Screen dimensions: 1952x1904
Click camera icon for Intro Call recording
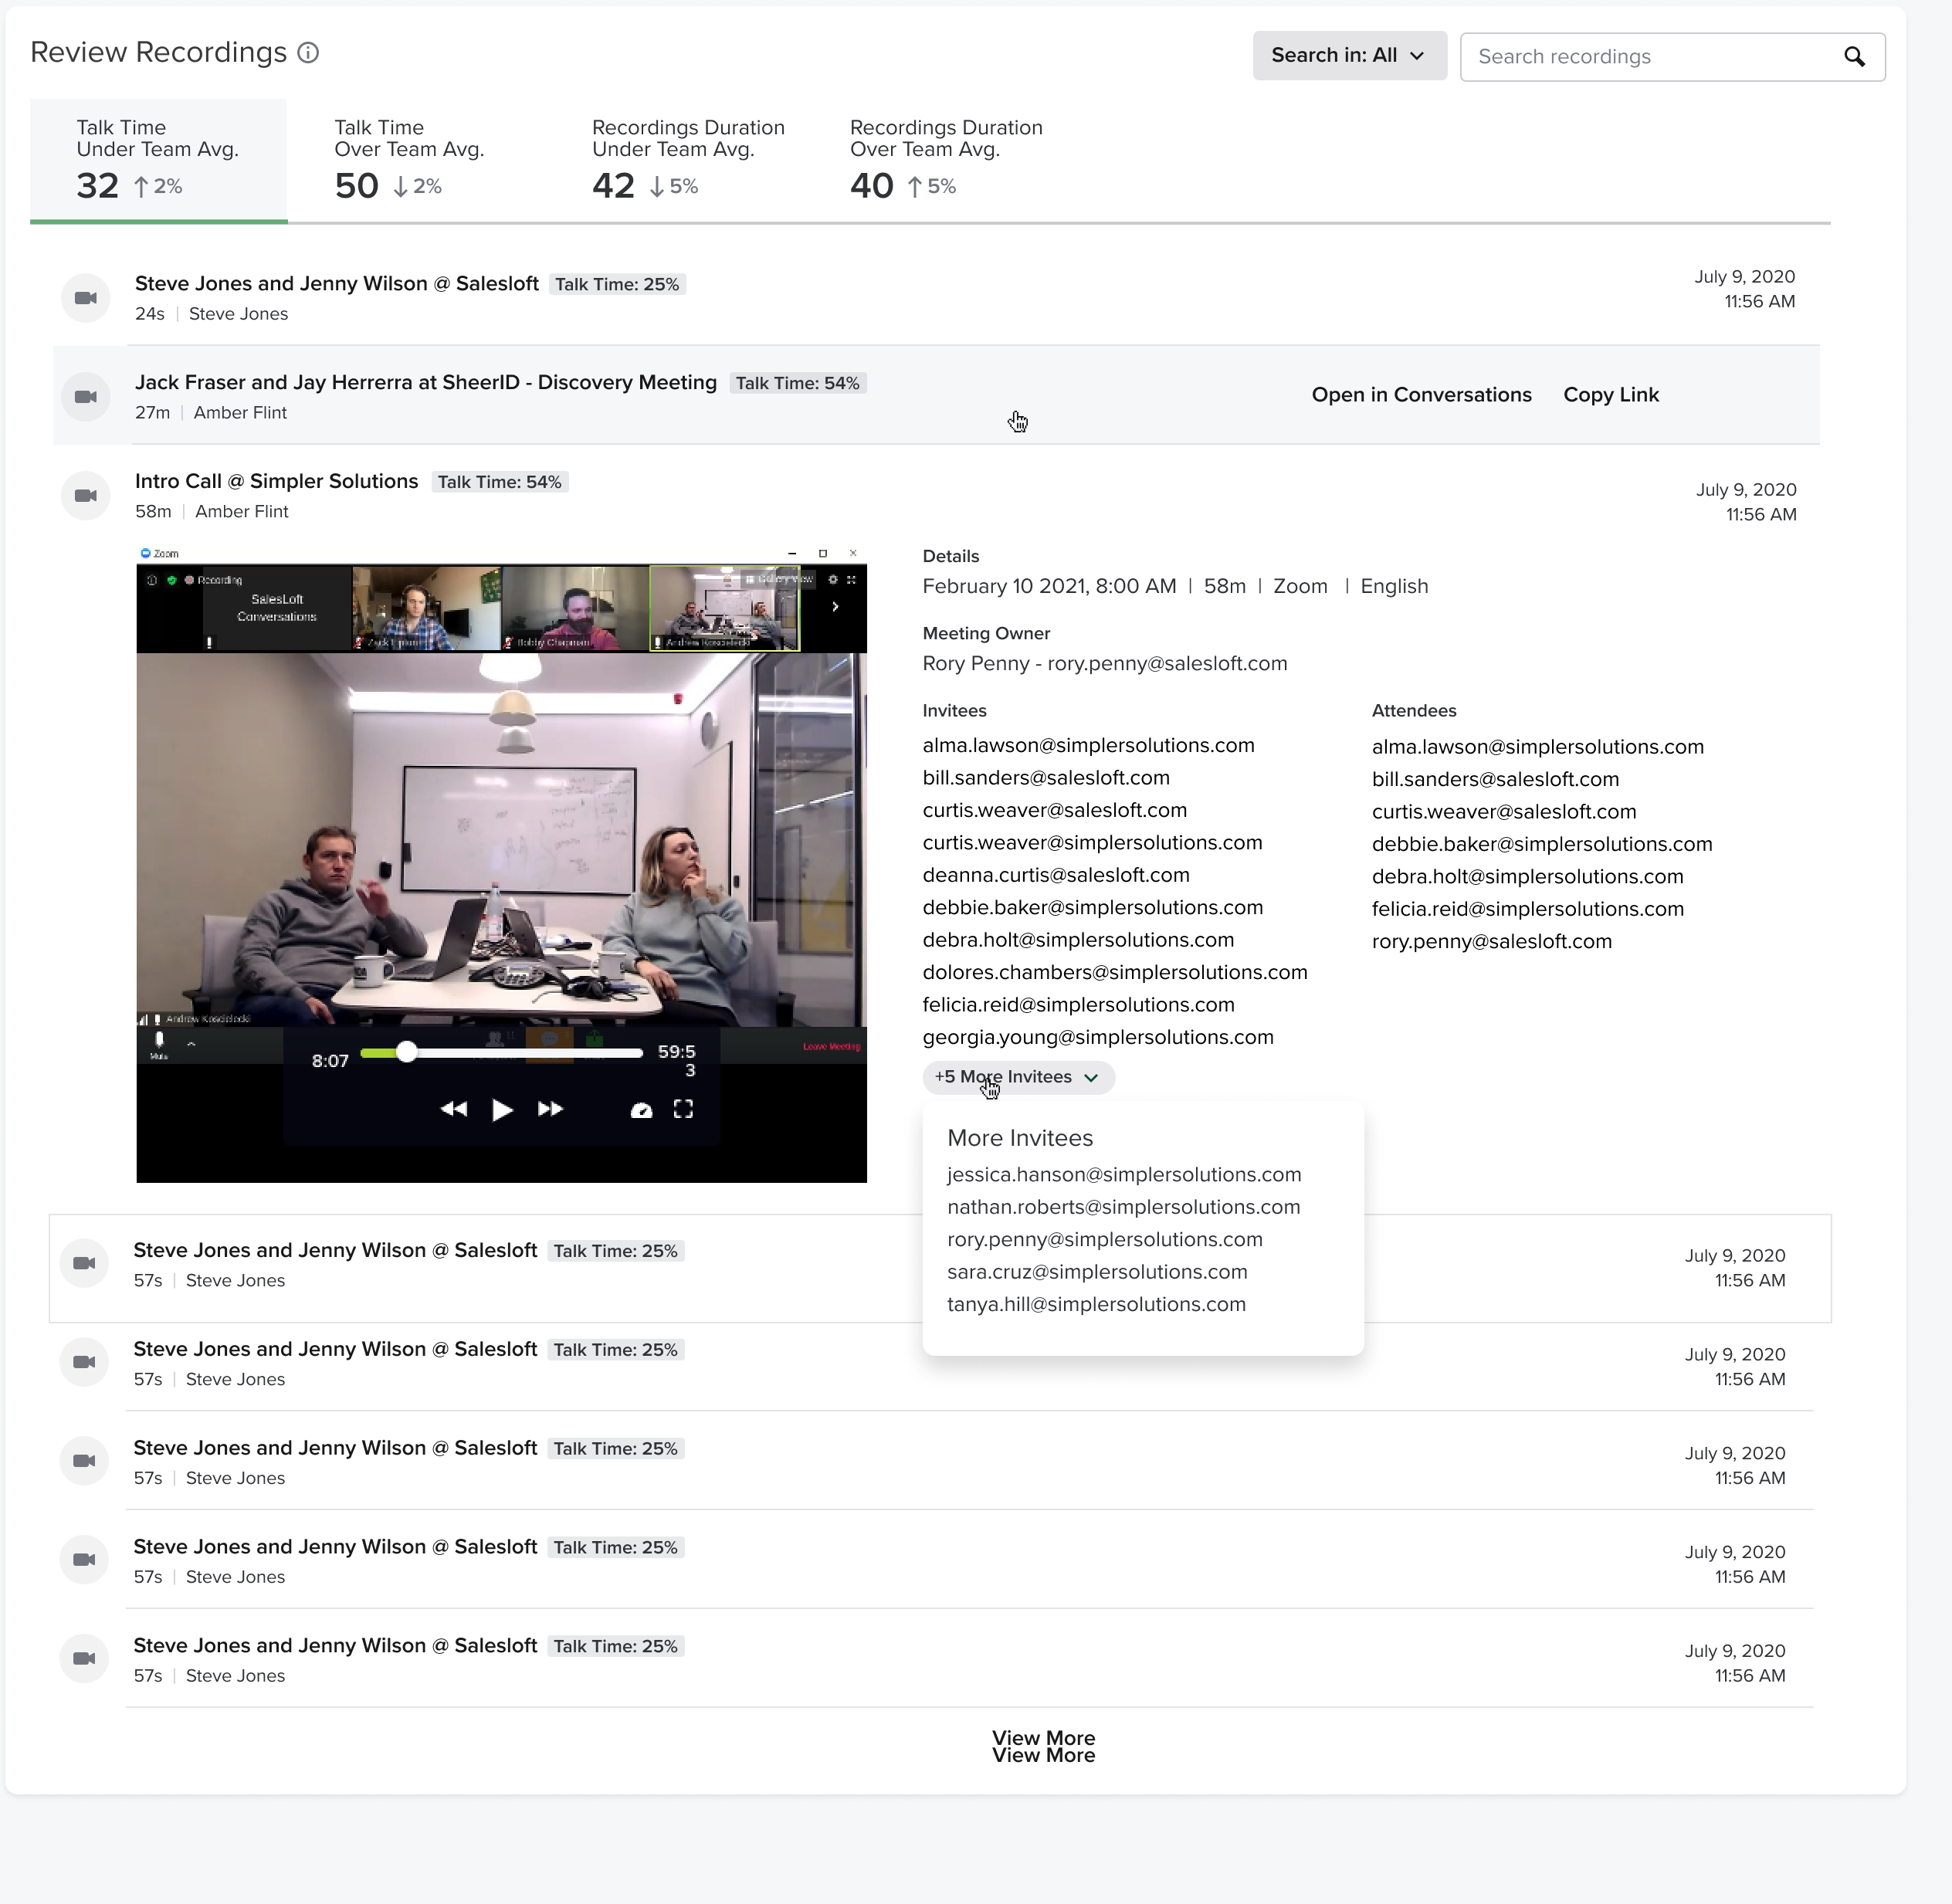(86, 496)
